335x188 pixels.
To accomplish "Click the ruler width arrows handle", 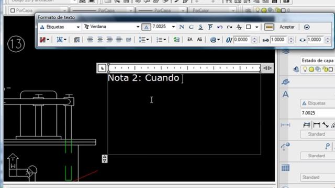I will pyautogui.click(x=267, y=68).
